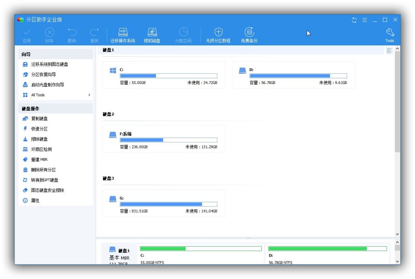Click the 免费备份 backup icon

(249, 32)
